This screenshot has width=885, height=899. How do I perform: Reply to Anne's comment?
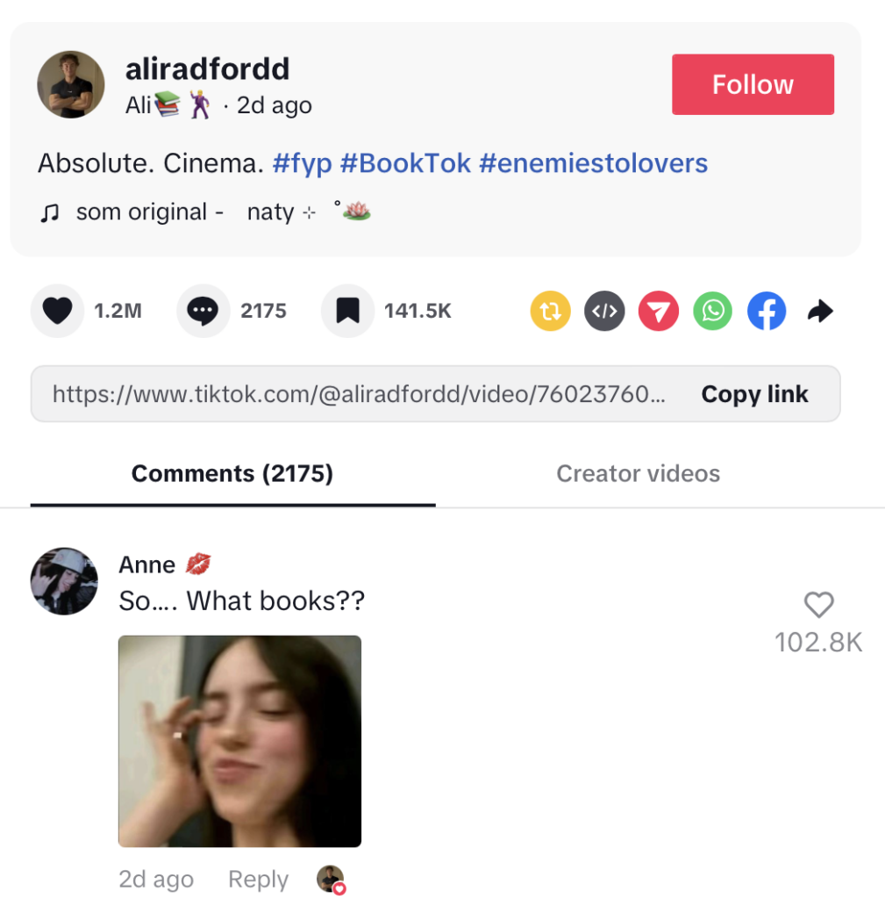(x=259, y=879)
